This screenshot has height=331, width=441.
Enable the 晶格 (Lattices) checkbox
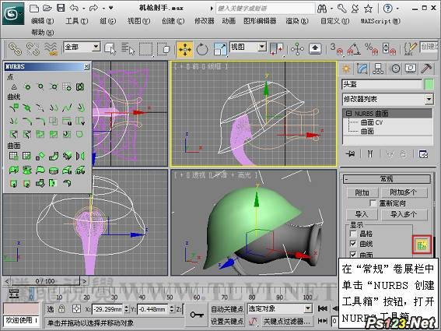click(x=353, y=234)
